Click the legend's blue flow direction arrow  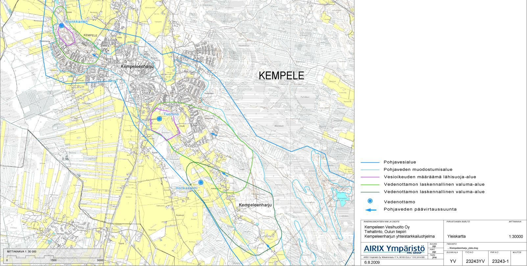[x=371, y=210]
